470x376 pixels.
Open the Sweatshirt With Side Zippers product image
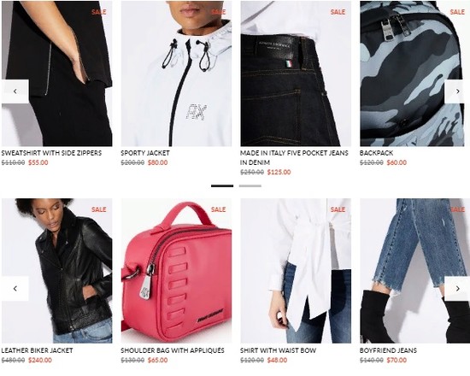click(x=57, y=73)
